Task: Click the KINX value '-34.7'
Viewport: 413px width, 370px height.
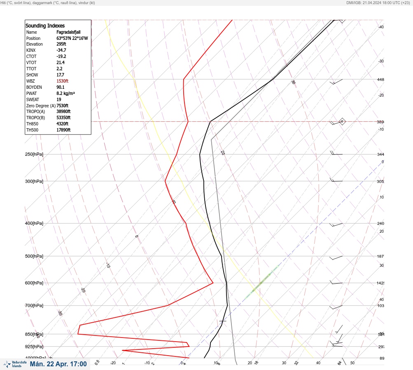Action: (x=61, y=50)
